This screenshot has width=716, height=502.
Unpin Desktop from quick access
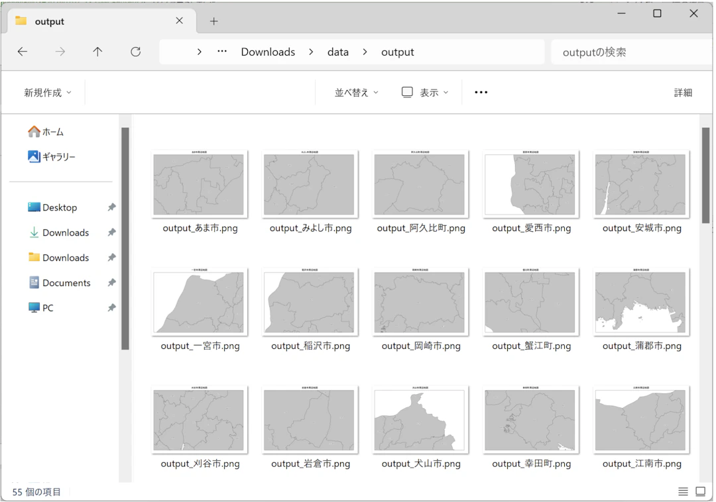(111, 207)
